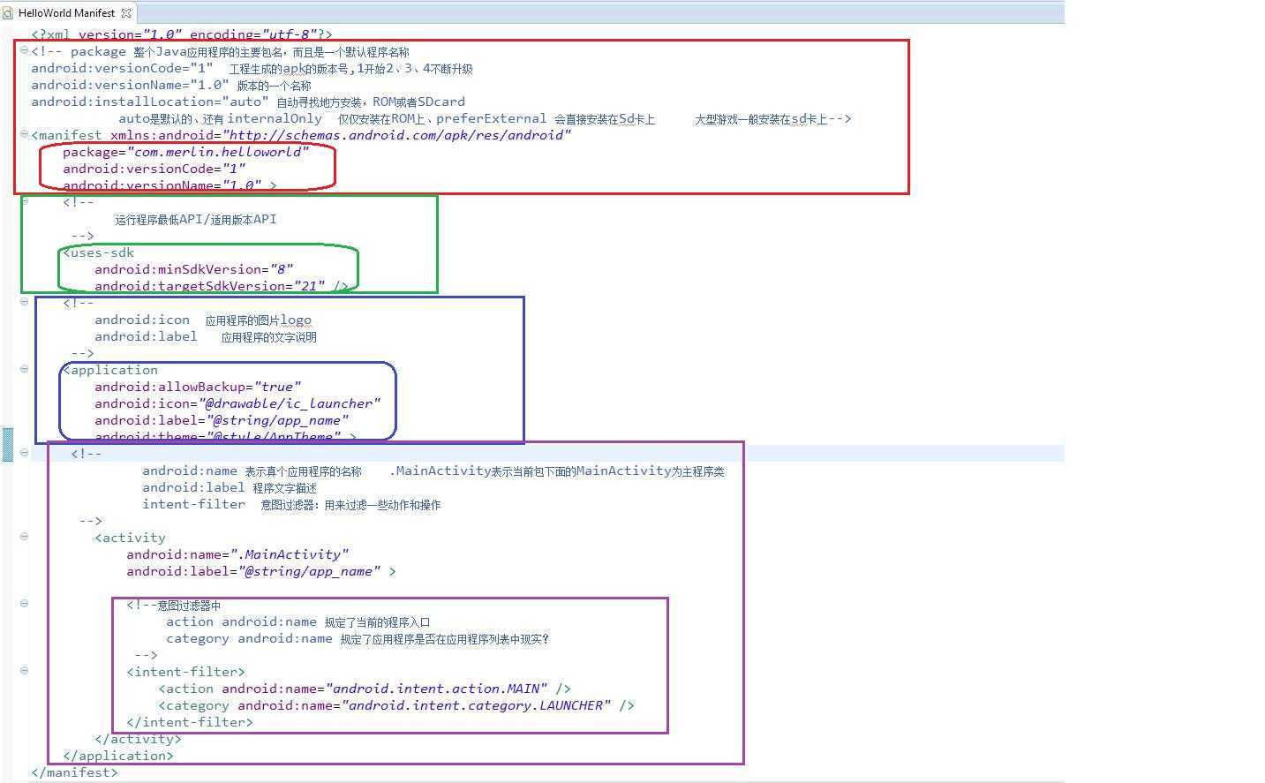Viewport: 1265px width, 783px height.
Task: Click android:targetSdkVersion="21" attribute
Action: coord(210,286)
